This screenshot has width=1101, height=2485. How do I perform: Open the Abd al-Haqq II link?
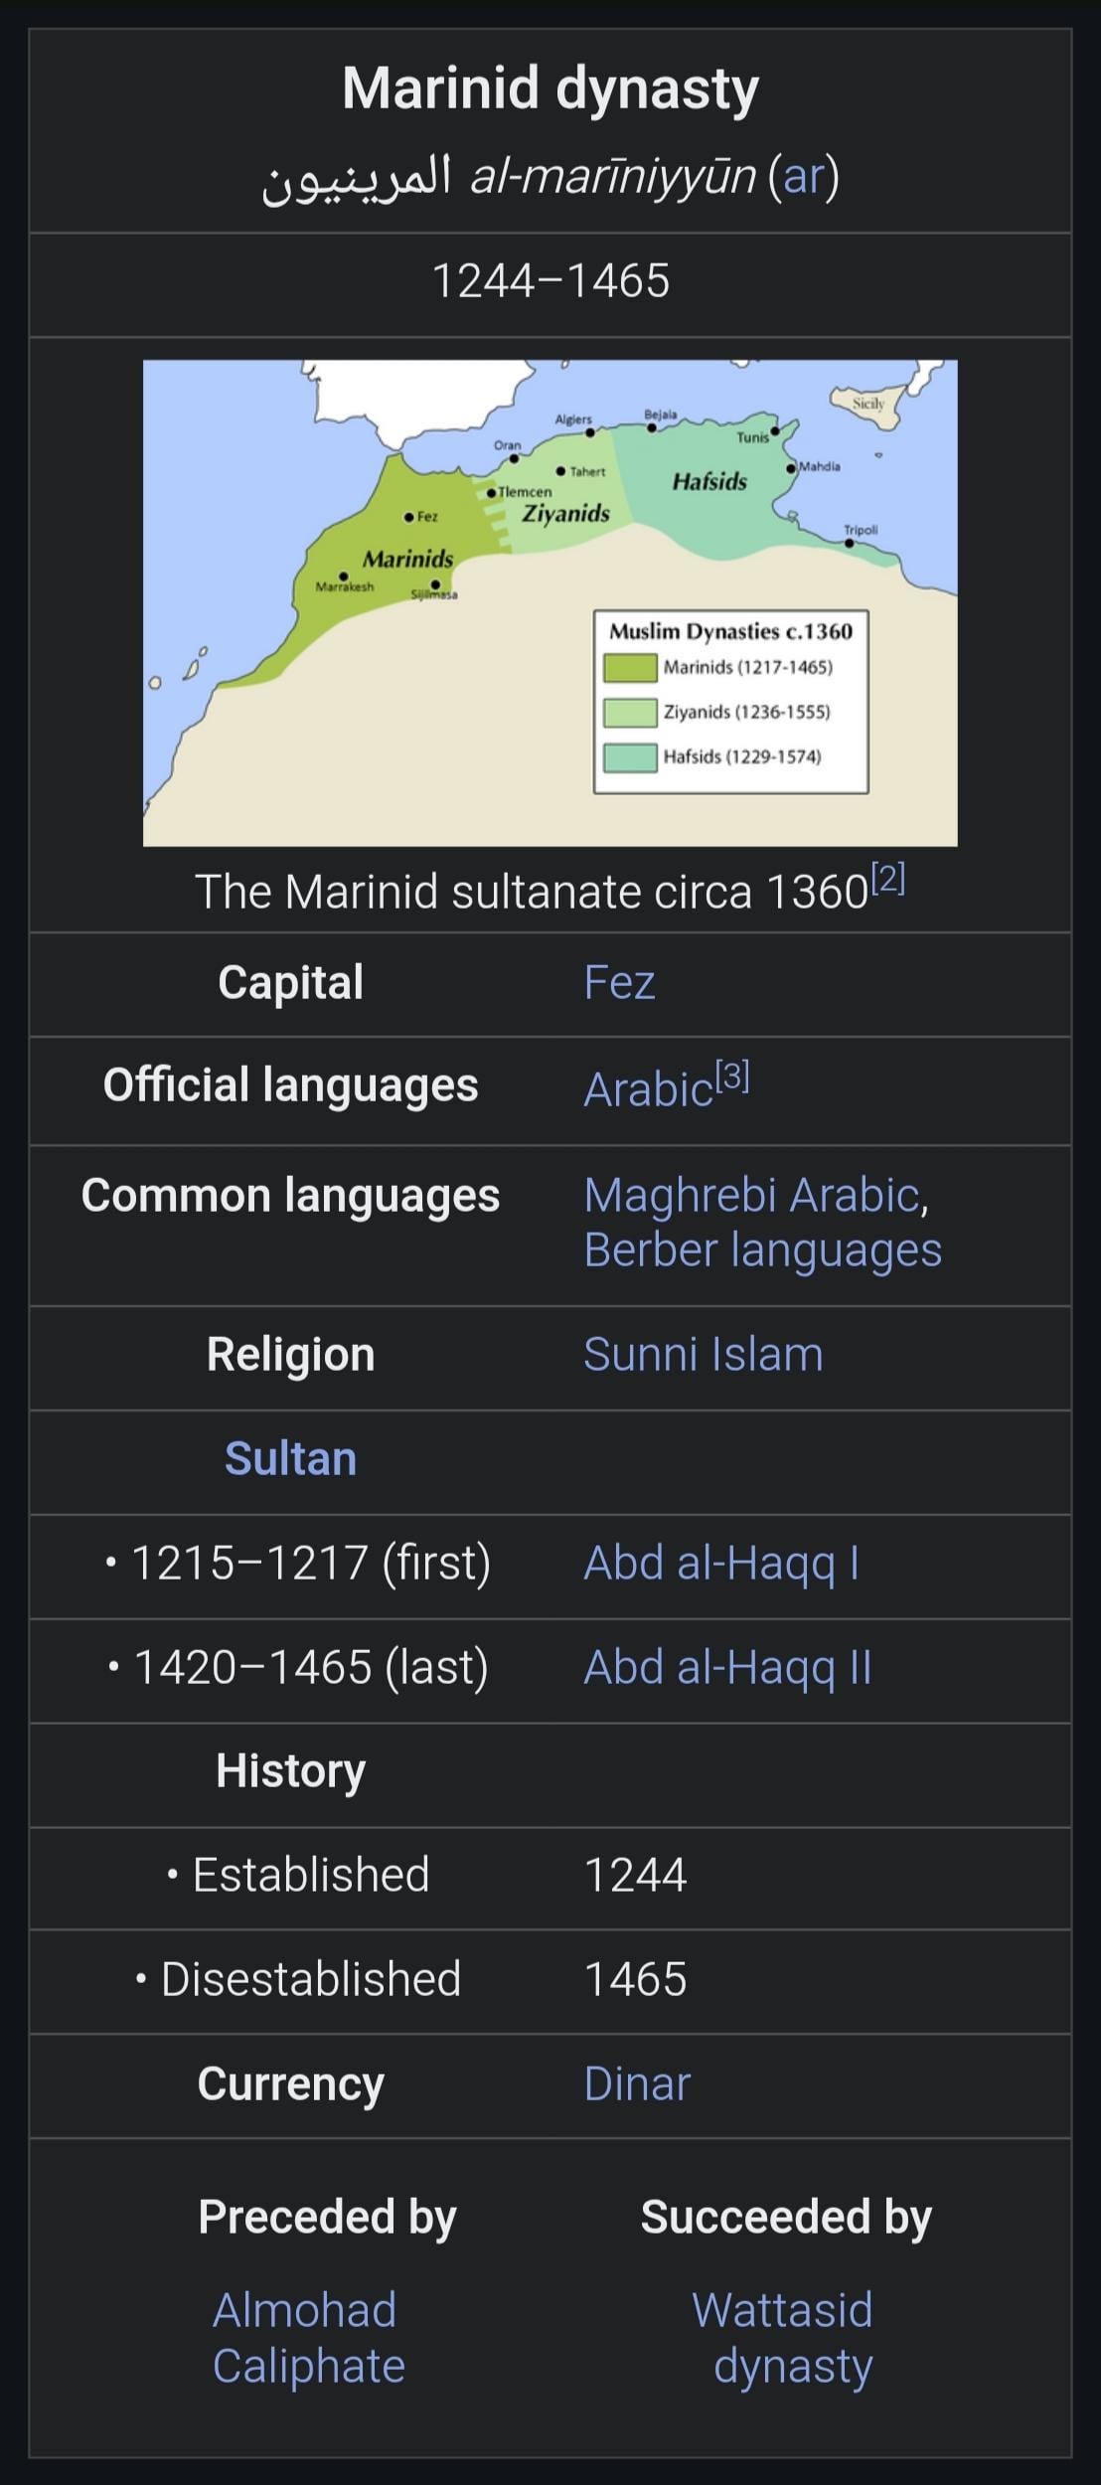[x=727, y=1668]
